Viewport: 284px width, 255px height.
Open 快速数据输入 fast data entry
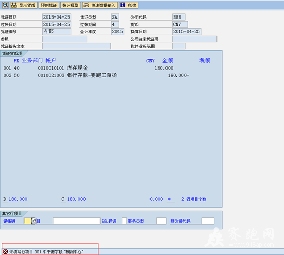[100, 5]
